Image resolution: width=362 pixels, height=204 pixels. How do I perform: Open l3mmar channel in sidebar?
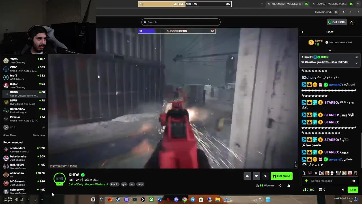(x=24, y=119)
